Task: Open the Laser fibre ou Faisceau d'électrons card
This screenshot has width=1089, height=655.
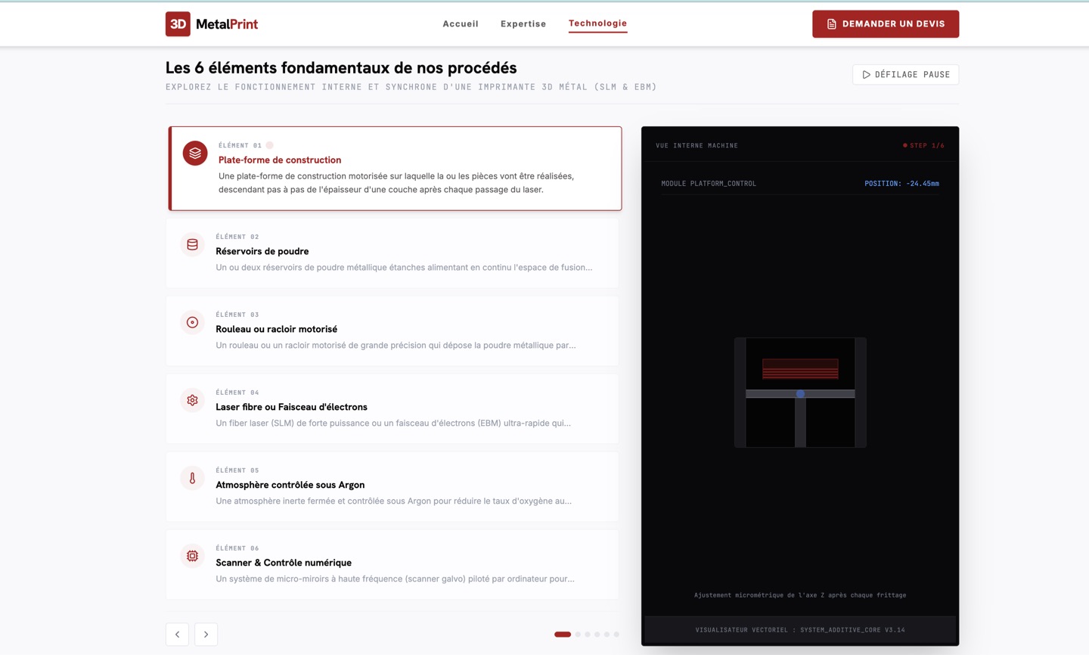Action: [x=392, y=408]
